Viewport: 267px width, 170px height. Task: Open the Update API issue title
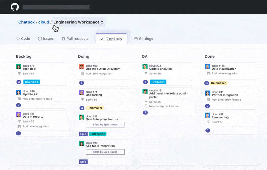(x=31, y=94)
